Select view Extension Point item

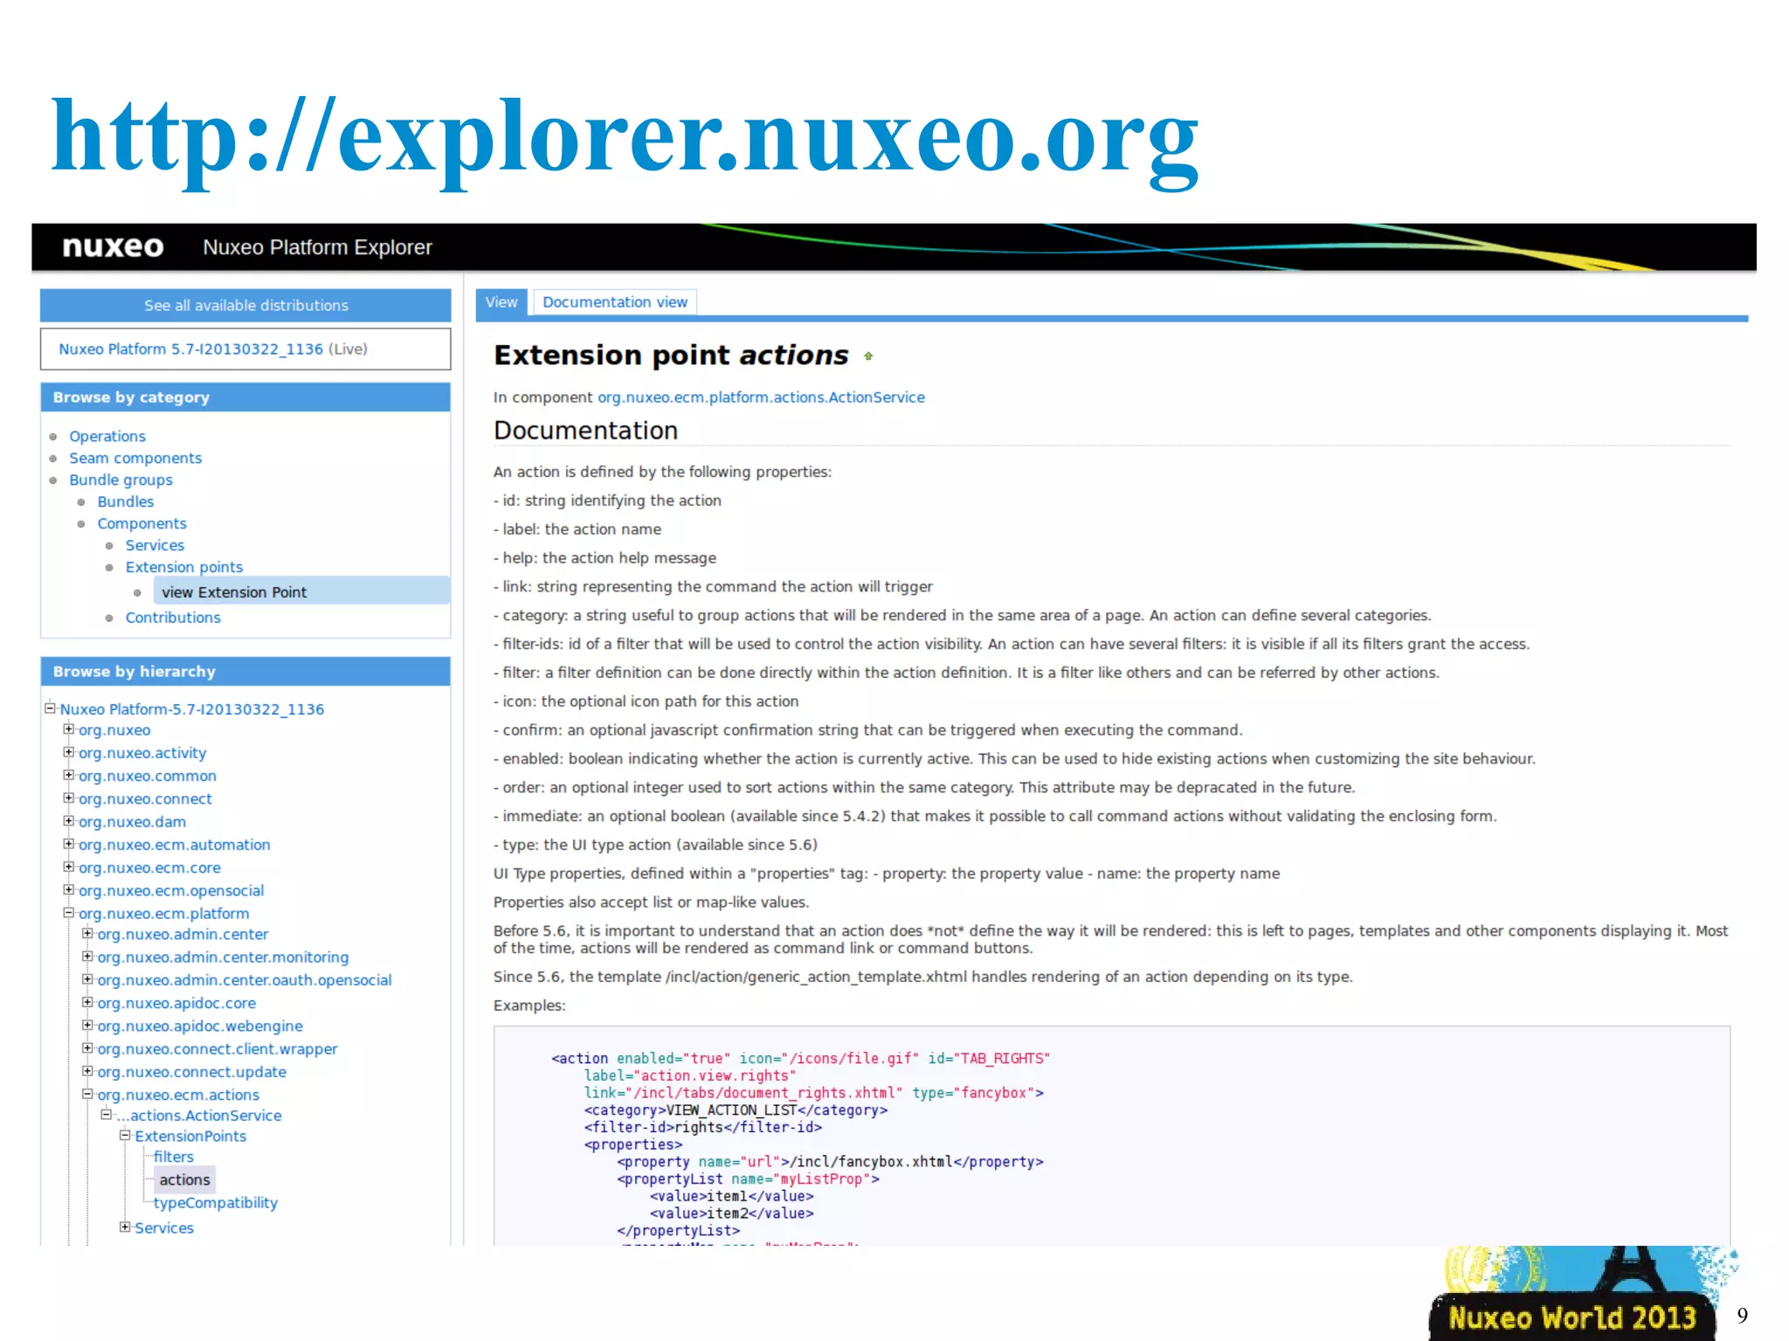[x=301, y=591]
